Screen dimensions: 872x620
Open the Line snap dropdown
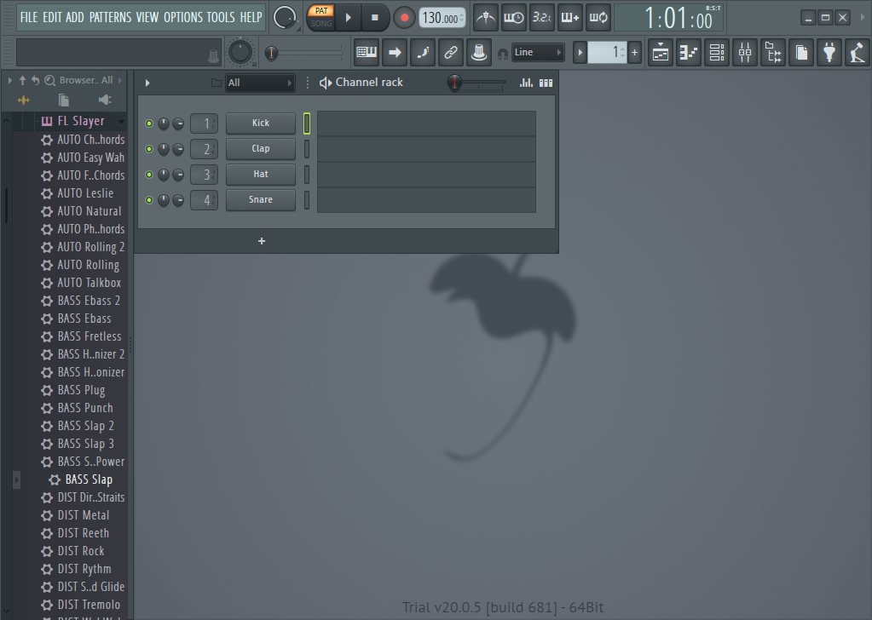pos(537,53)
